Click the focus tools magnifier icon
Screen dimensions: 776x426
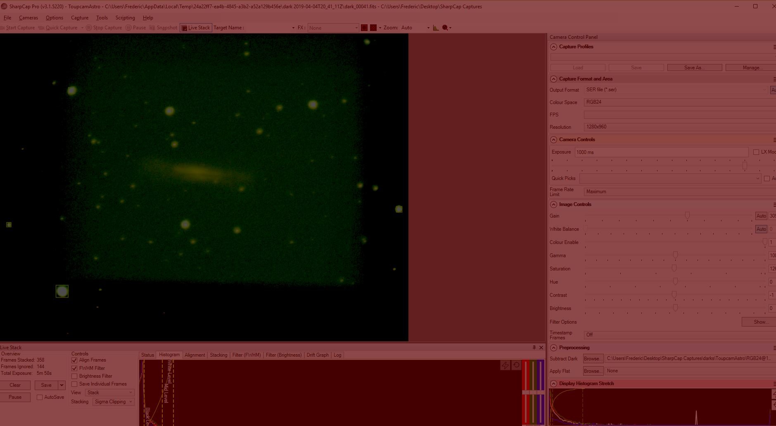445,28
